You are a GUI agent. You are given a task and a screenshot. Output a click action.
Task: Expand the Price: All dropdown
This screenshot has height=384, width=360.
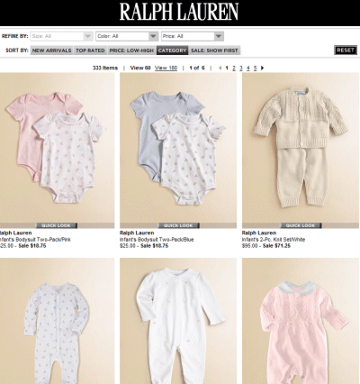tap(193, 36)
